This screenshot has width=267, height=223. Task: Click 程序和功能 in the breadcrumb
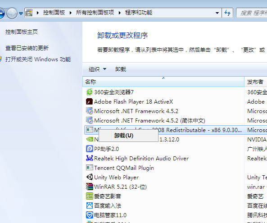(x=139, y=13)
